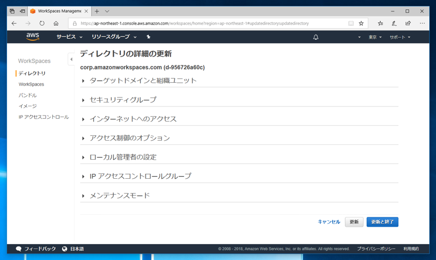Image resolution: width=436 pixels, height=260 pixels.
Task: Open the account name dropdown arrow
Action: 359,37
